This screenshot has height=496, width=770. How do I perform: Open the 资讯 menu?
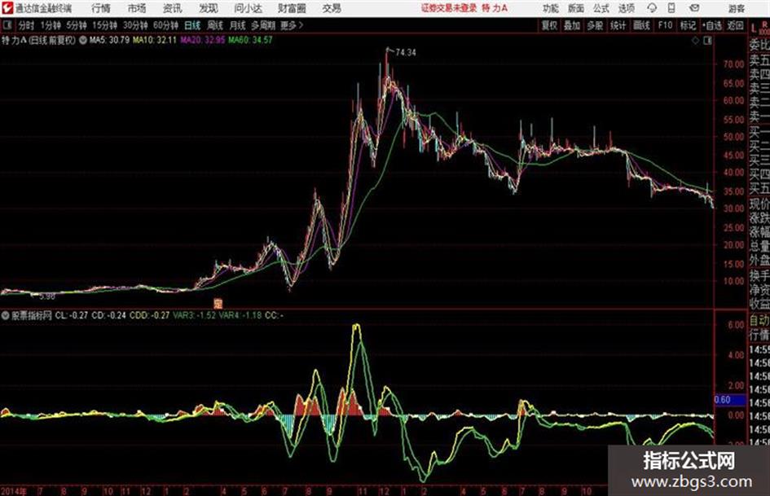coord(173,8)
